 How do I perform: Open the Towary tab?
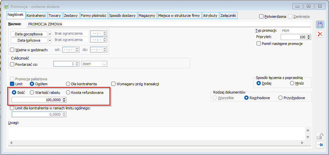pos(55,16)
